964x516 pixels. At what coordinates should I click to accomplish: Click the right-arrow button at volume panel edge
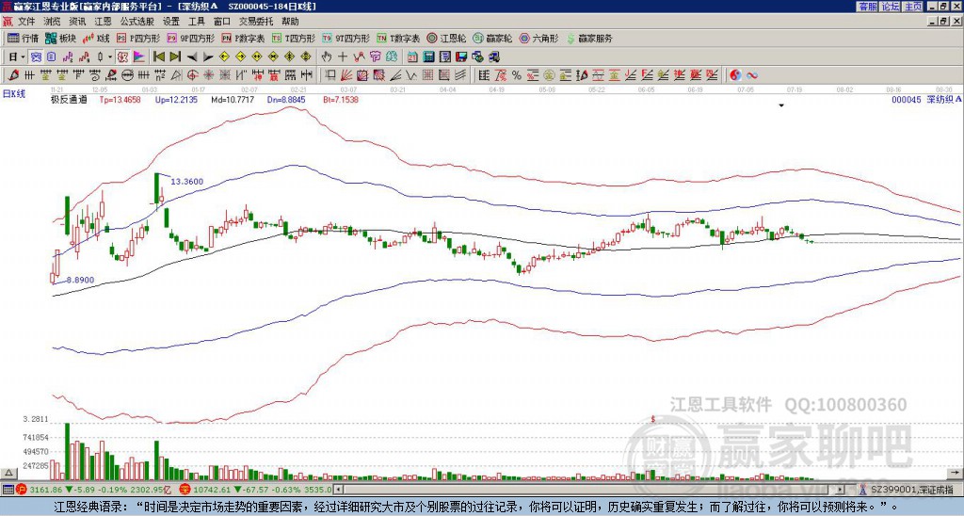pyautogui.click(x=956, y=473)
